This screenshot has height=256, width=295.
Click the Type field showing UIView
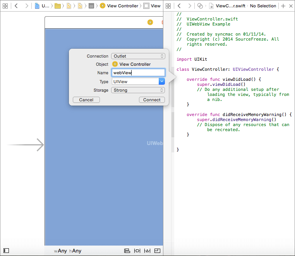[x=135, y=82]
